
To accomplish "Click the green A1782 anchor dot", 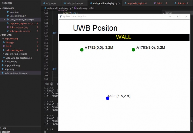I will click(82, 50).
